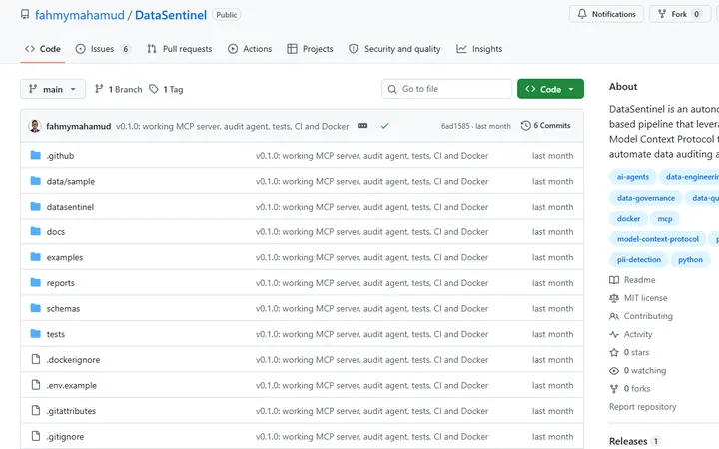Focus the Go to file search field
The height and width of the screenshot is (449, 719).
click(x=446, y=89)
